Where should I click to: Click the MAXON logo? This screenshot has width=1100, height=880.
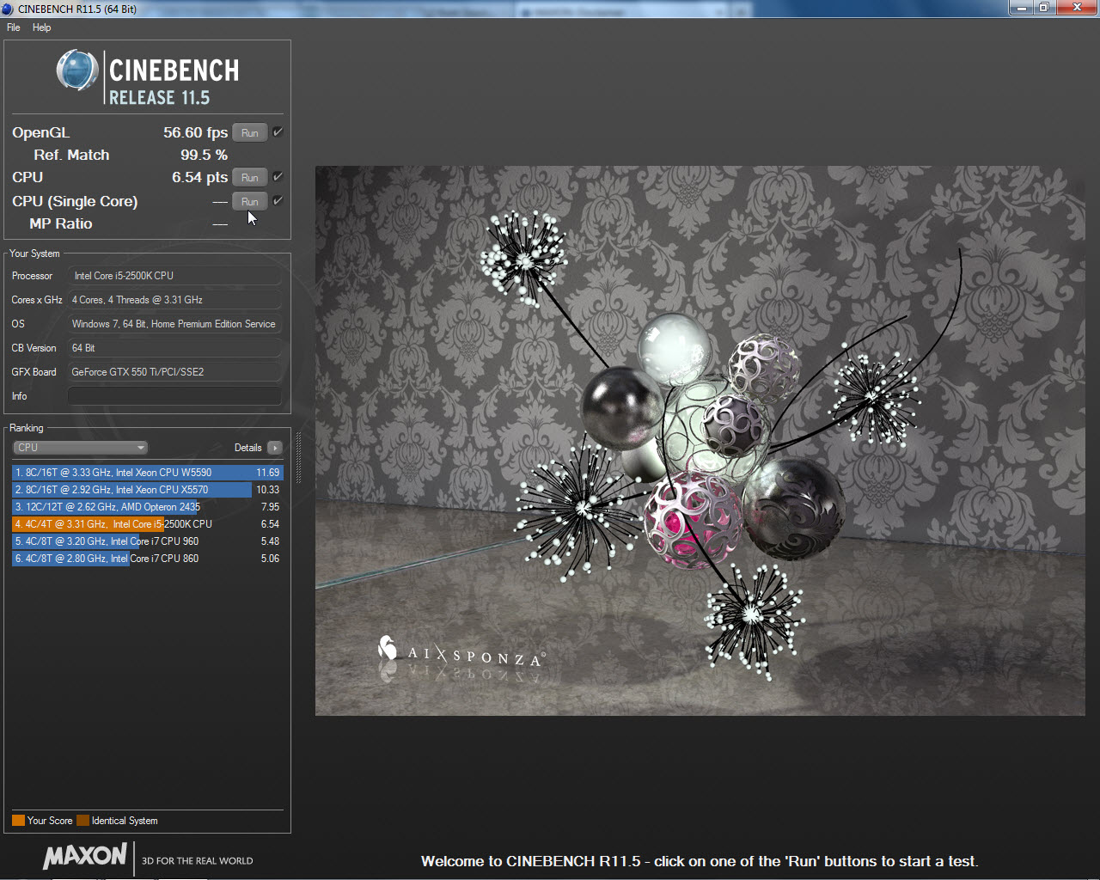[85, 856]
